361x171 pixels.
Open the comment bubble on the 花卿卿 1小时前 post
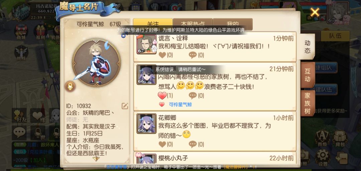(x=193, y=144)
